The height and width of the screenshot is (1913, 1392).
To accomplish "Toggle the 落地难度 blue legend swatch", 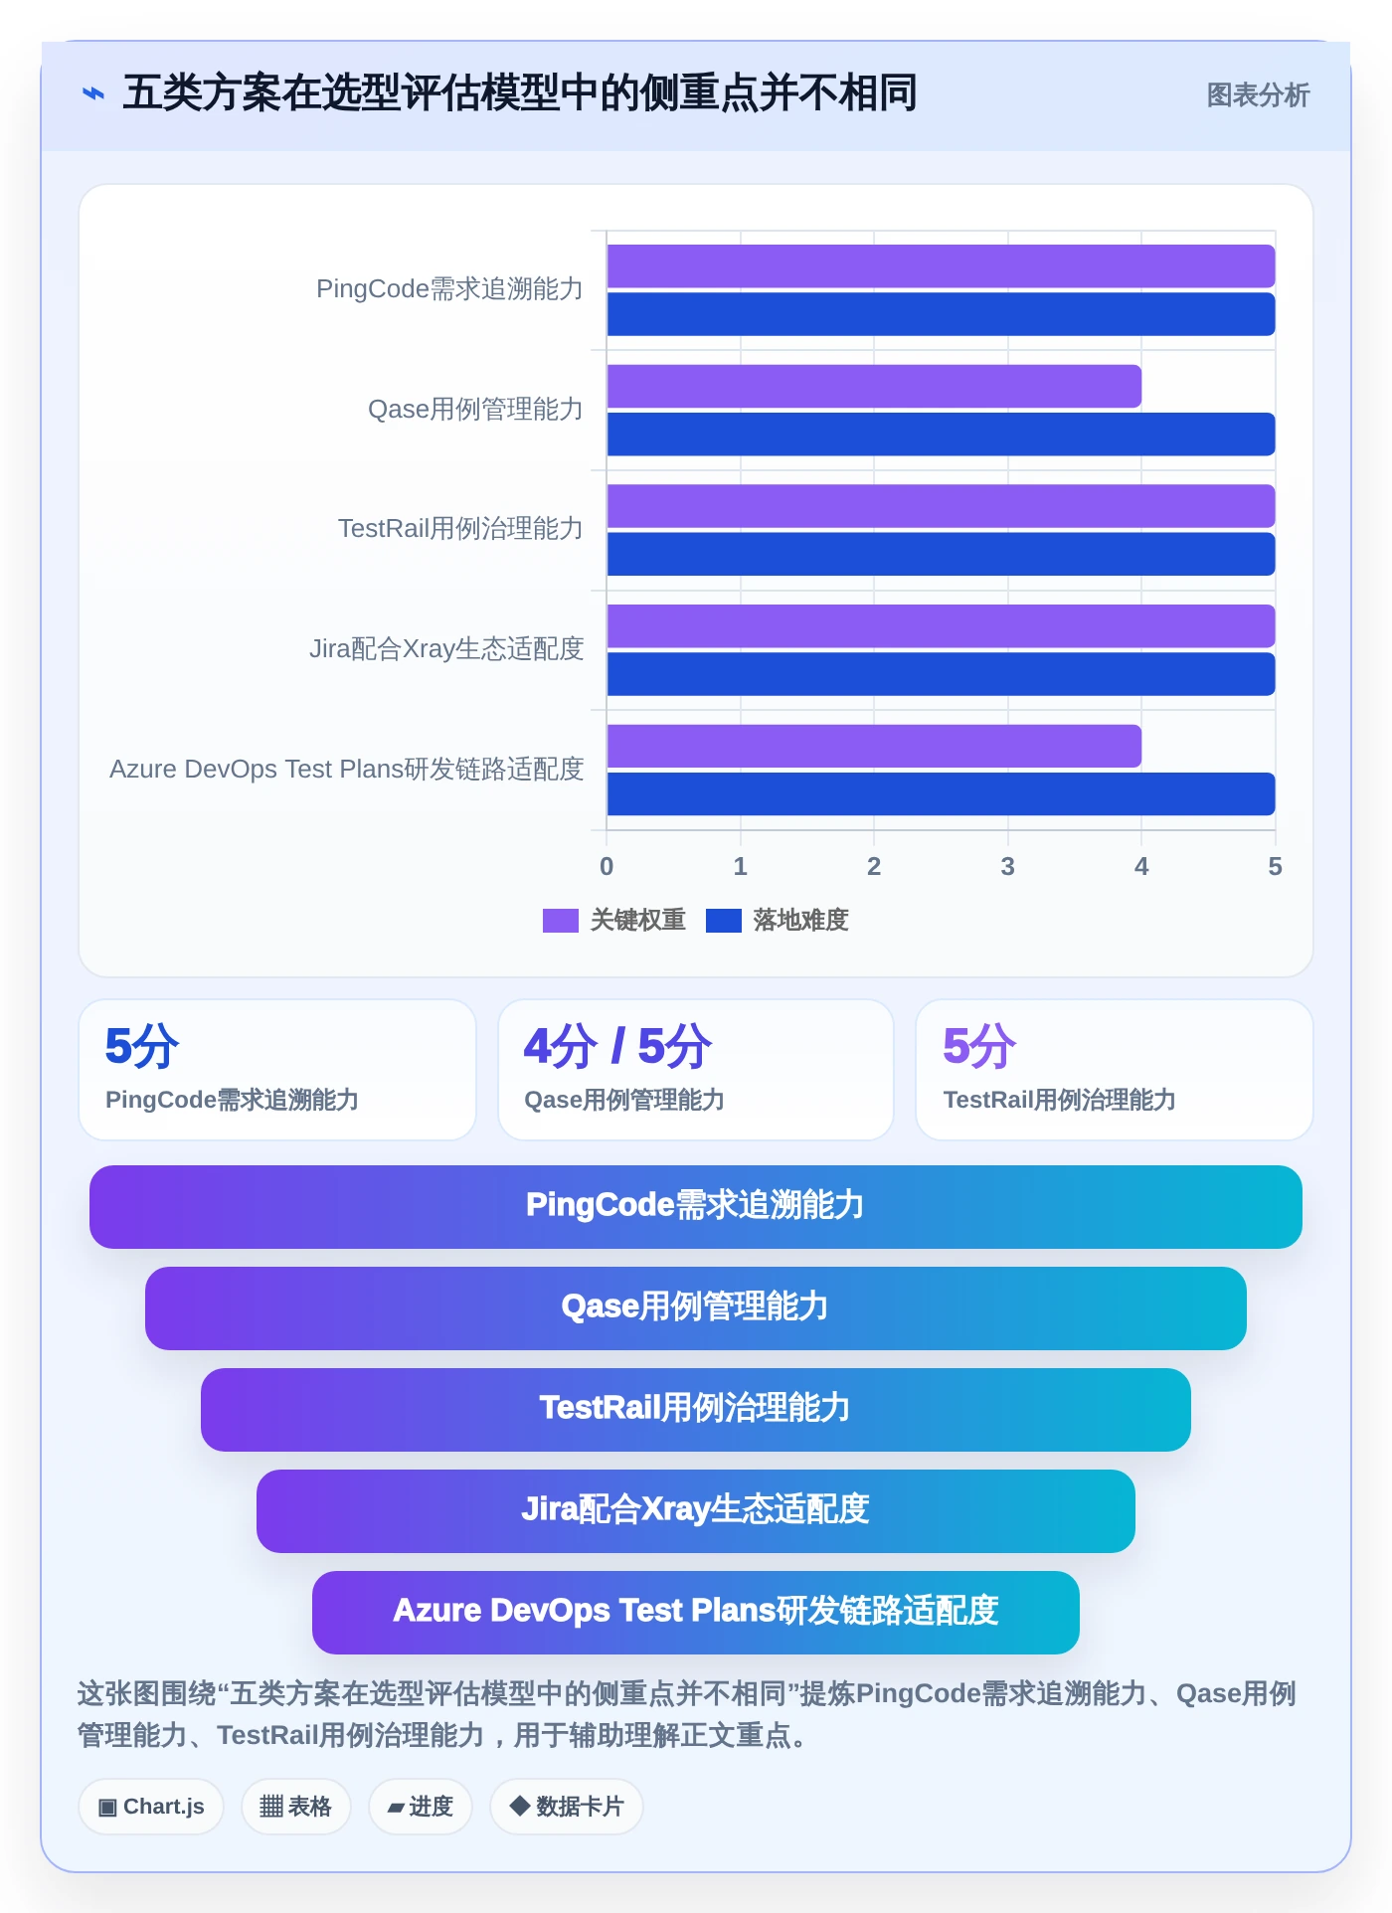I will [x=723, y=921].
